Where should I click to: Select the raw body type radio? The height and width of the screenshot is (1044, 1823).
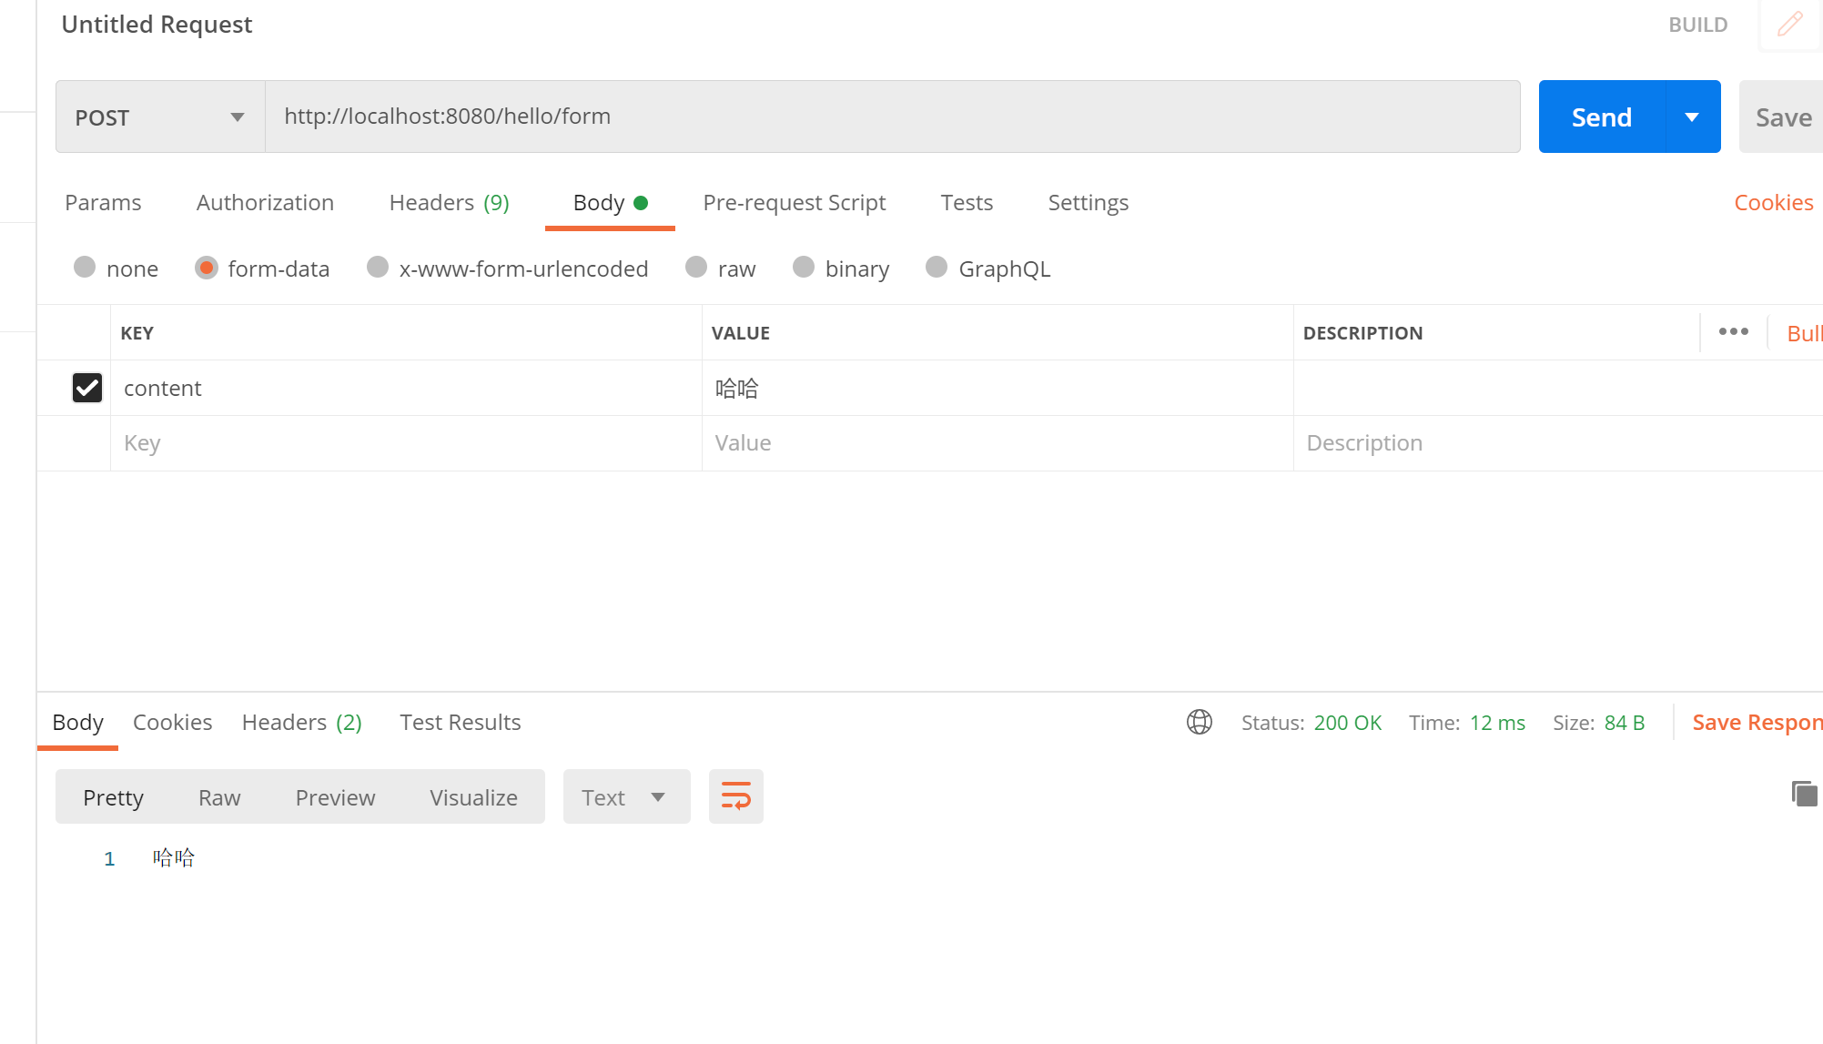pos(696,268)
